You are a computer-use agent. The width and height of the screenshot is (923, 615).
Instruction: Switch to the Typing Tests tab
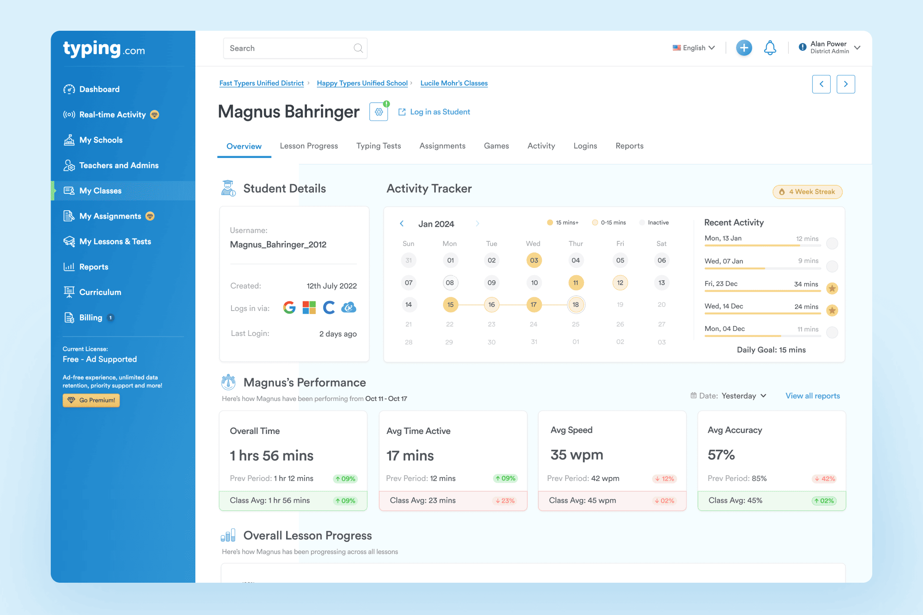coord(378,146)
